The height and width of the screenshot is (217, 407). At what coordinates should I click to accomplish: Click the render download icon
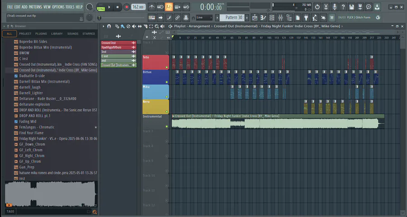377,7
